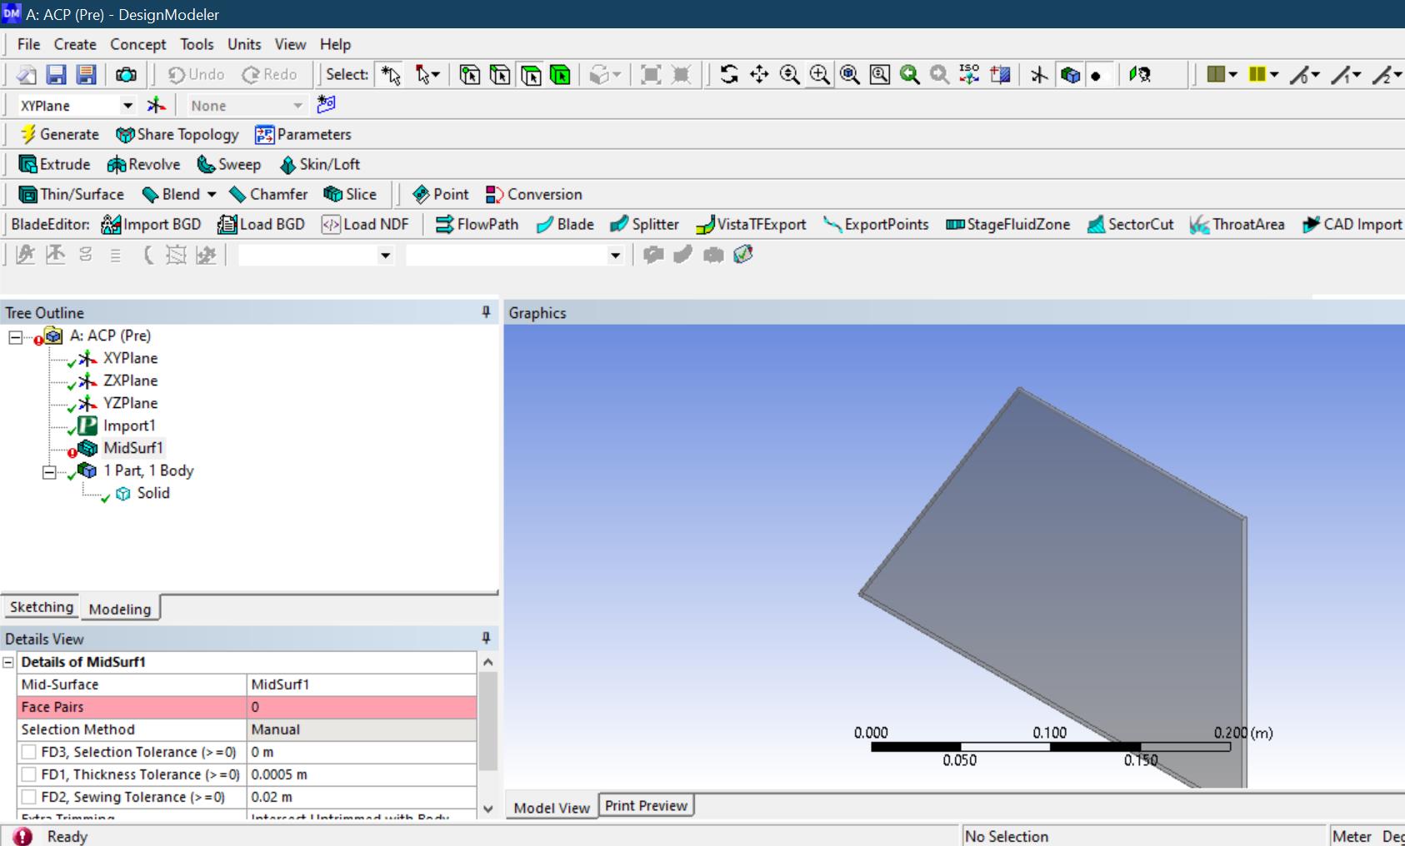
Task: Click the Selection Method Manual value
Action: pos(362,729)
